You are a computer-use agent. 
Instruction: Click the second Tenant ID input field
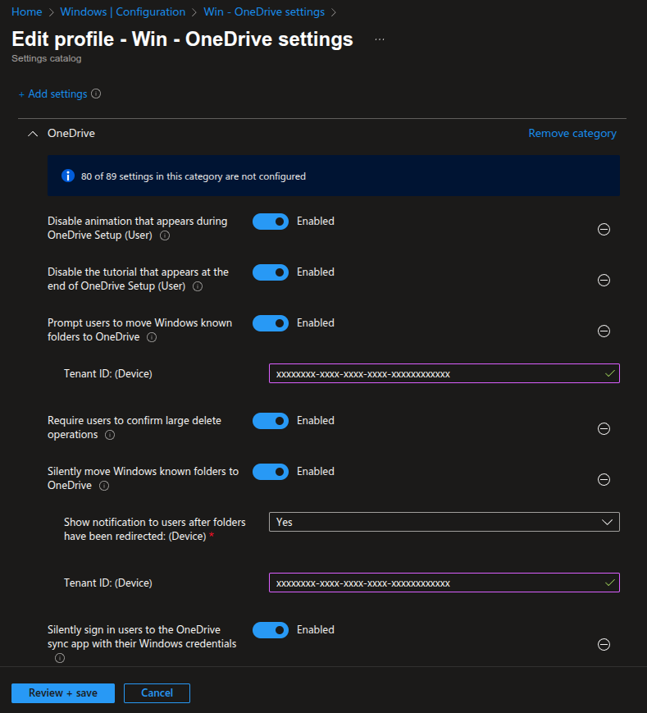(444, 583)
